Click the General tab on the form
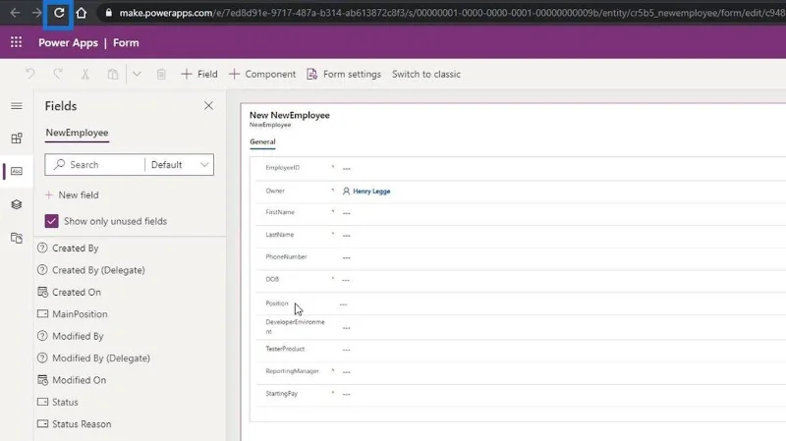Image resolution: width=786 pixels, height=441 pixels. point(262,141)
